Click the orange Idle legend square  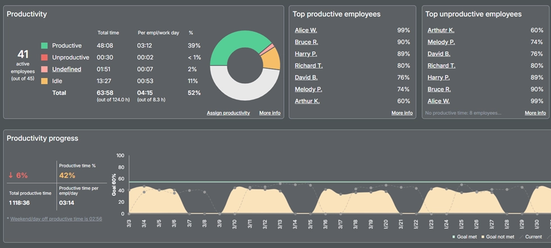44,81
